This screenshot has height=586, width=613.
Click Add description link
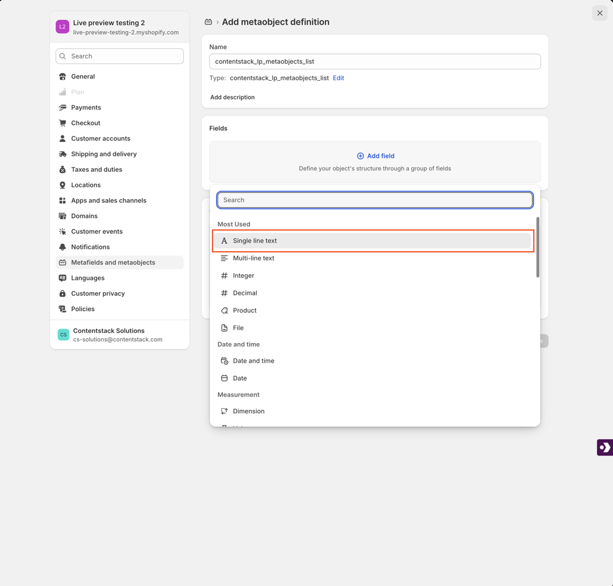232,97
